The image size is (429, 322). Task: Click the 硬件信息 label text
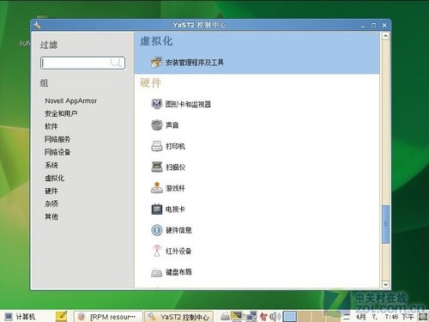pos(178,230)
